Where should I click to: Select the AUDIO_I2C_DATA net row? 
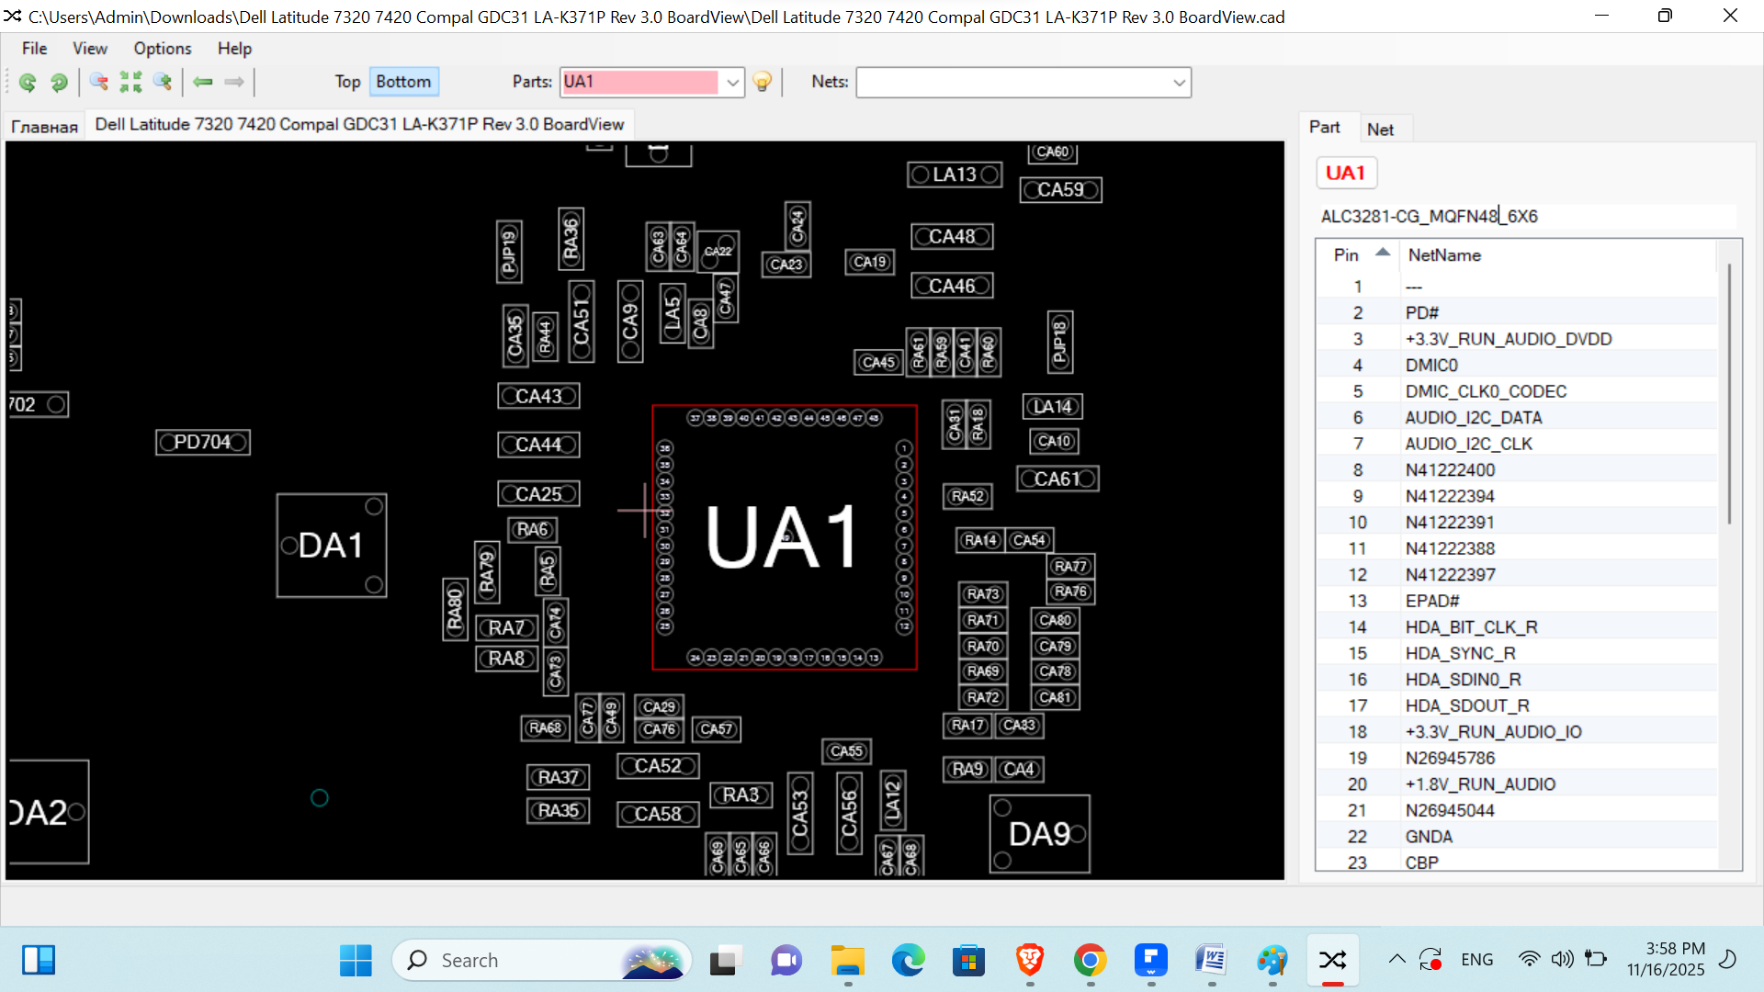(x=1473, y=418)
